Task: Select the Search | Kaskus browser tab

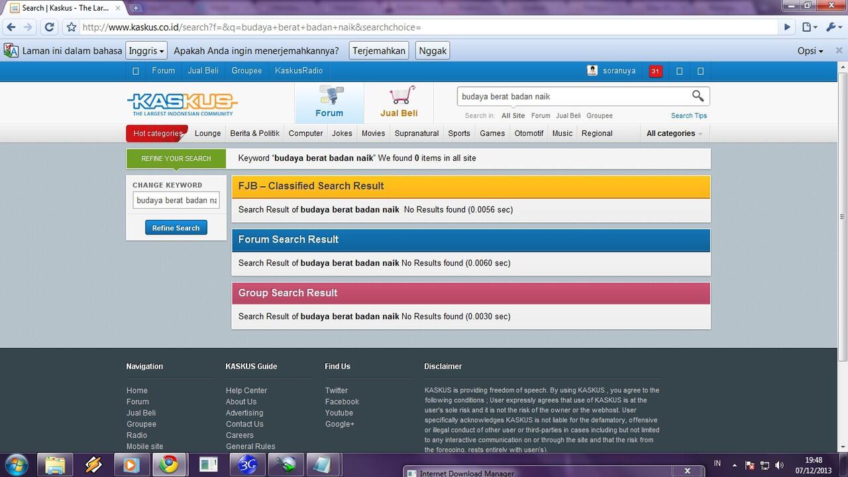Action: (64, 8)
